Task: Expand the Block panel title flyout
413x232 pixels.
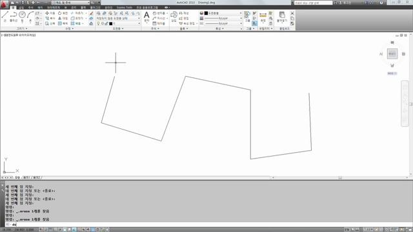Action: click(x=183, y=28)
